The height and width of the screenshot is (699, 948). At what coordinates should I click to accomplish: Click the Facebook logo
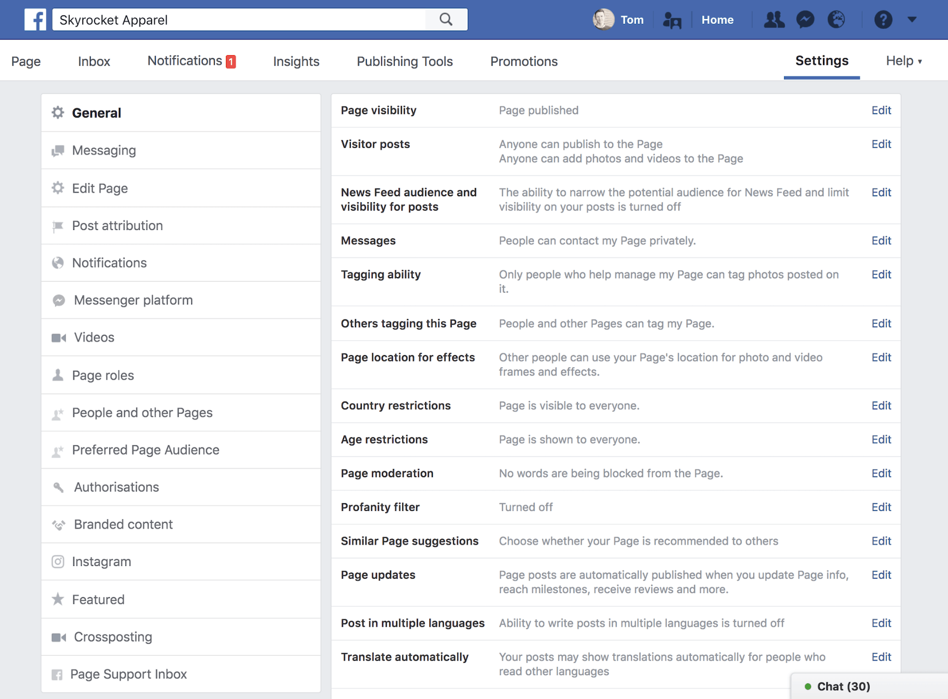click(34, 19)
